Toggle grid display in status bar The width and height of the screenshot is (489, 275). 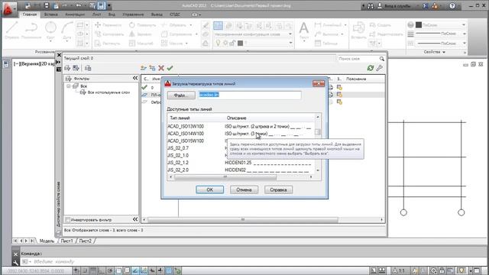92,270
